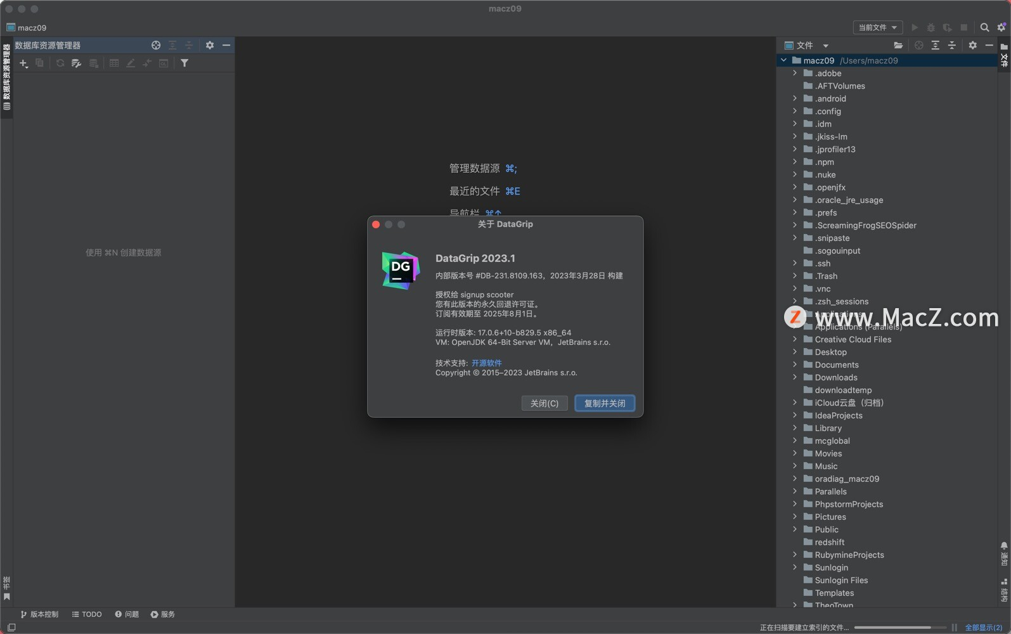1011x634 pixels.
Task: Expand the RubymineProjects folder
Action: pos(795,555)
